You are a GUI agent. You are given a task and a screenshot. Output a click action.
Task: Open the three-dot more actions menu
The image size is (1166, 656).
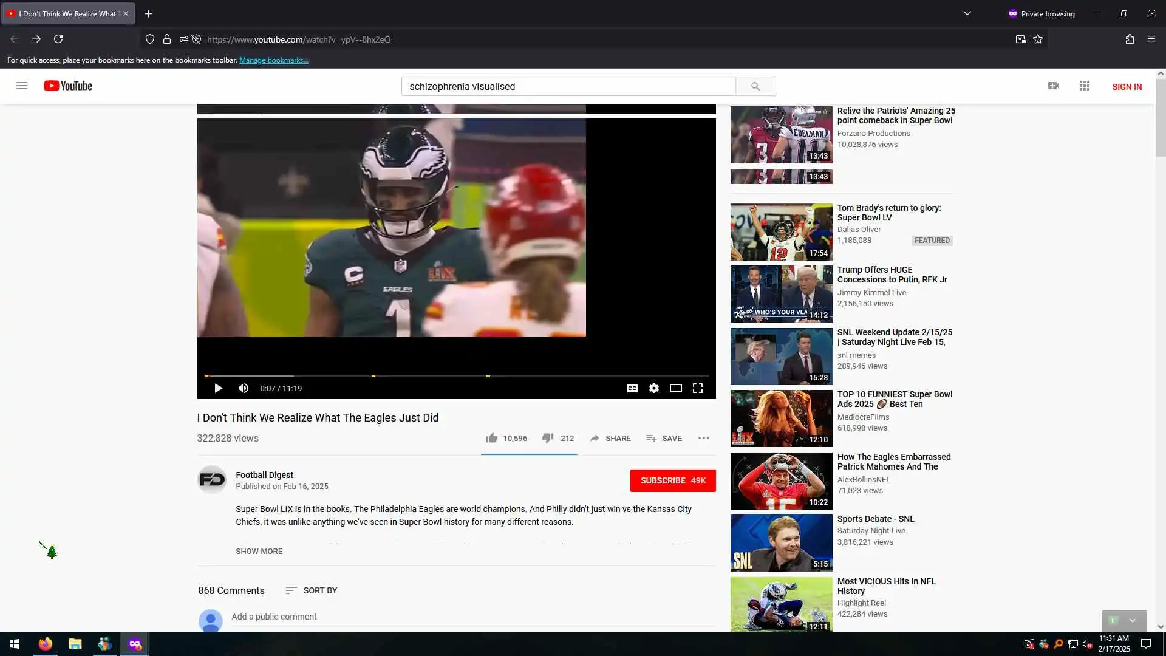(x=703, y=438)
